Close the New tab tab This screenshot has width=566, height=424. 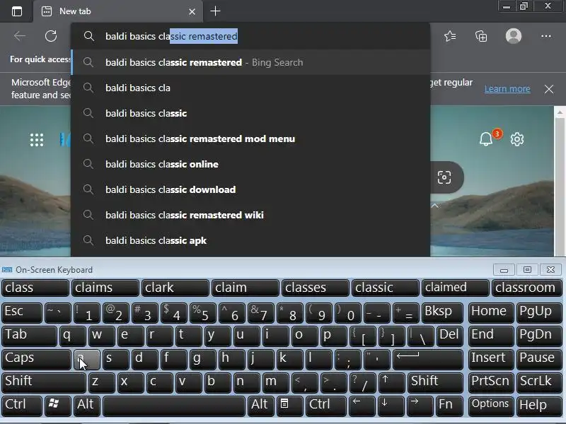pos(192,11)
